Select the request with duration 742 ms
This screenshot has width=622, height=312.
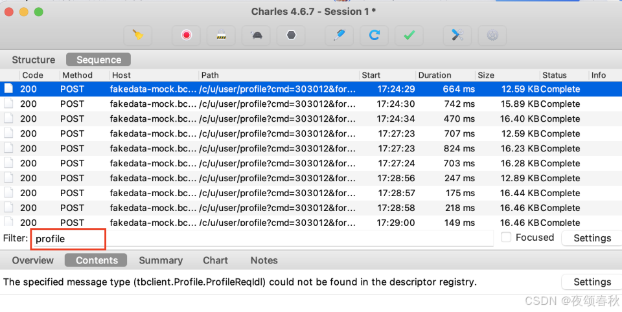311,104
